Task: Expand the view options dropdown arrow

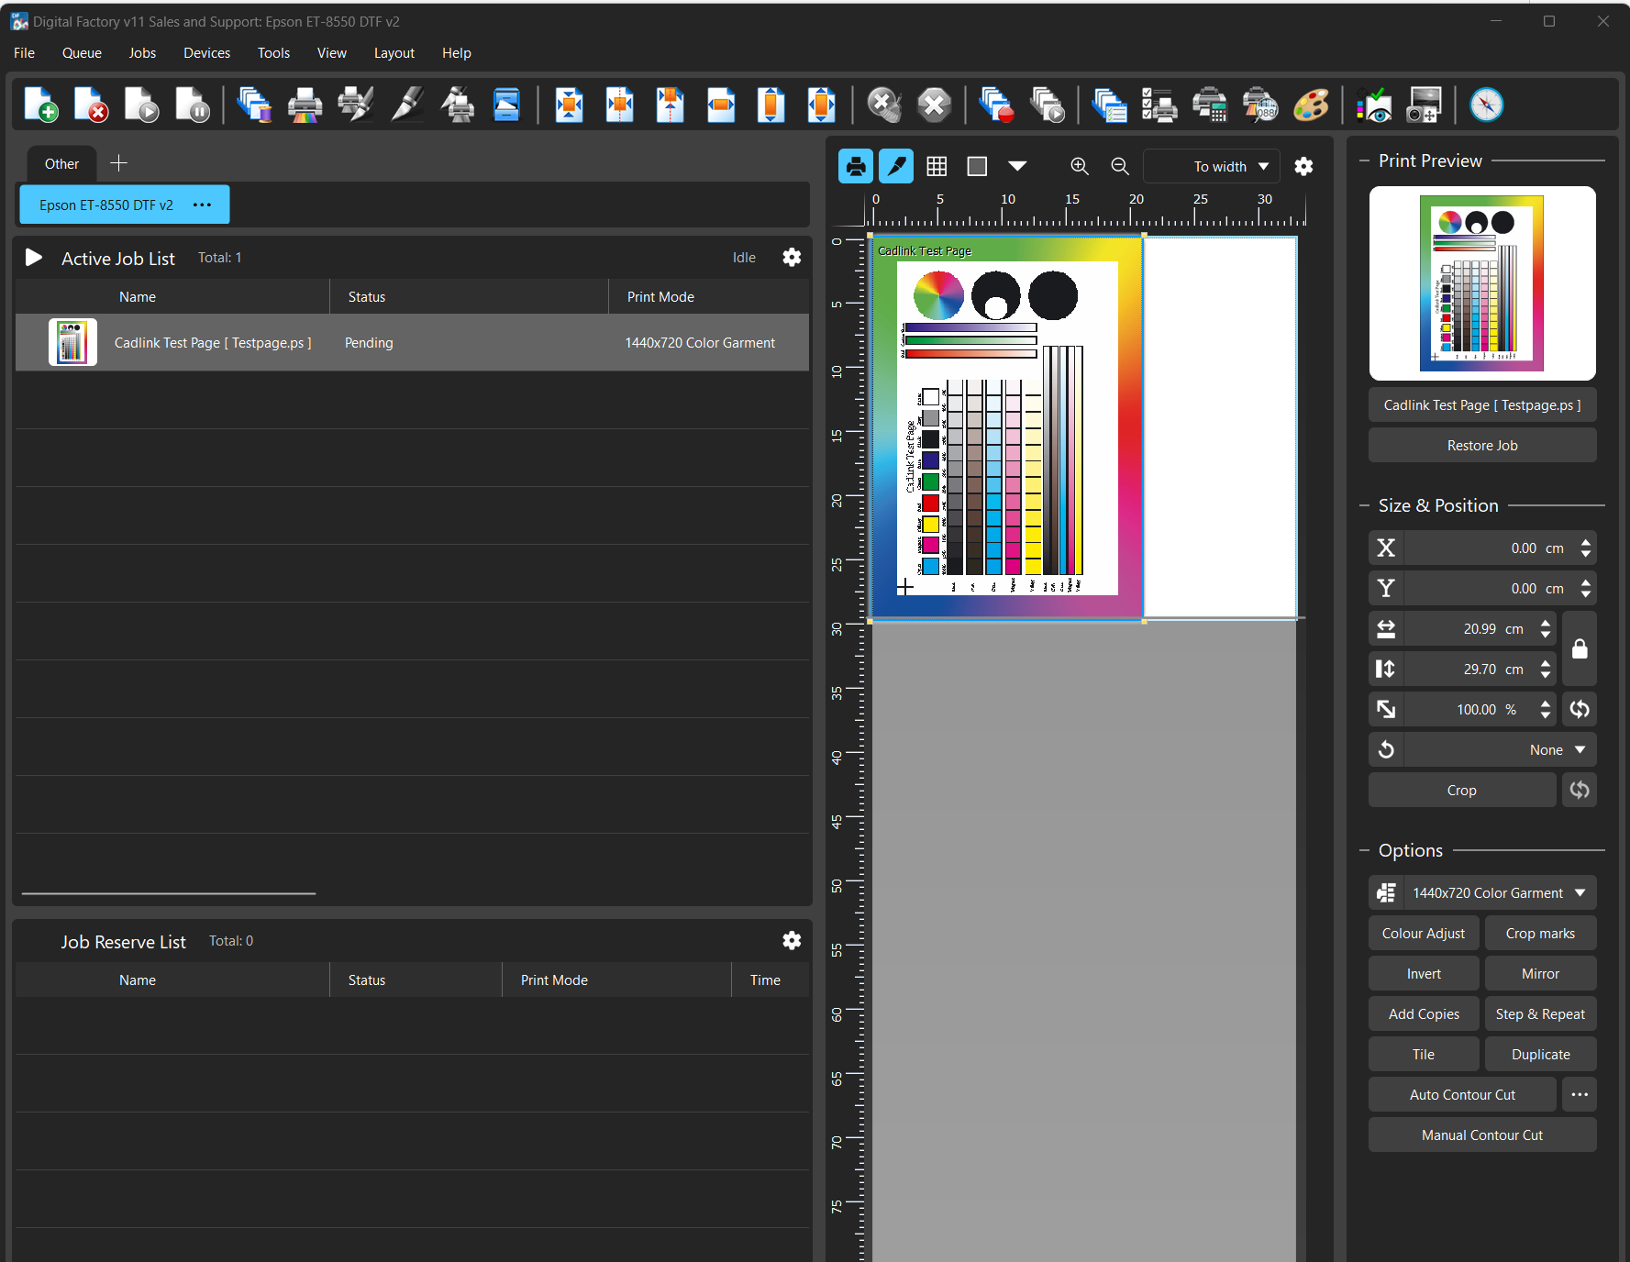Action: [x=1017, y=166]
